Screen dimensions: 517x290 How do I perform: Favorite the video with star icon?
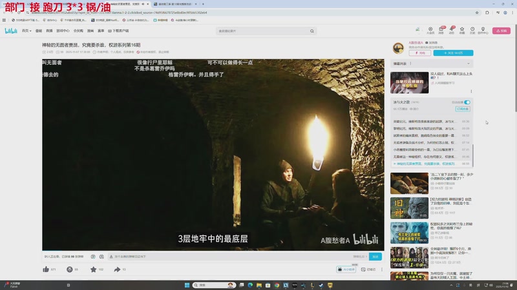(93, 269)
